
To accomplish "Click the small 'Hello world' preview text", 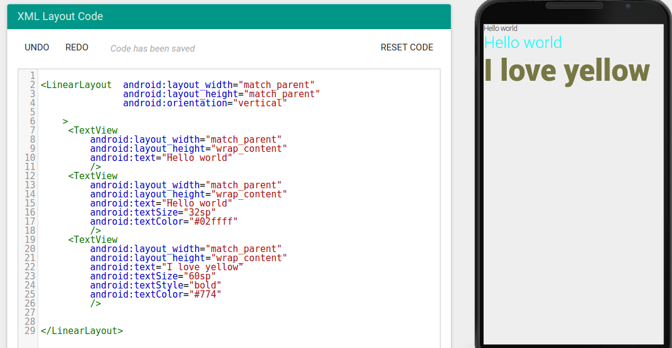I will coord(501,29).
